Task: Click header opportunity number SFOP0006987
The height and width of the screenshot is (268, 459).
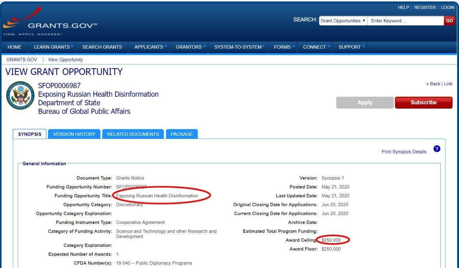Action: [60, 86]
